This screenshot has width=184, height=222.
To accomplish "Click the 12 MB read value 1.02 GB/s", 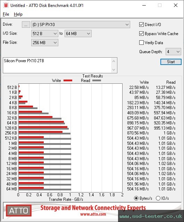I will pos(167,164).
